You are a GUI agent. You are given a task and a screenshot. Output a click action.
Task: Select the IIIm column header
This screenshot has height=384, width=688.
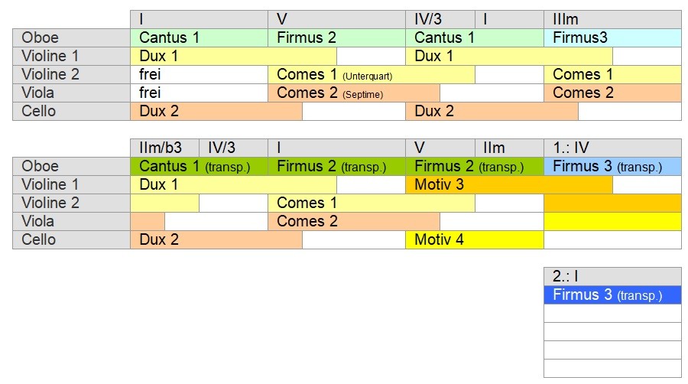[x=612, y=19]
